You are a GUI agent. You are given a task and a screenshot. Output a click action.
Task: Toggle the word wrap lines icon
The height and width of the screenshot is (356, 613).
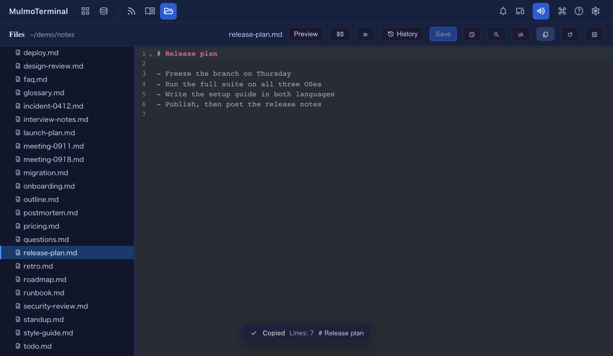click(365, 34)
